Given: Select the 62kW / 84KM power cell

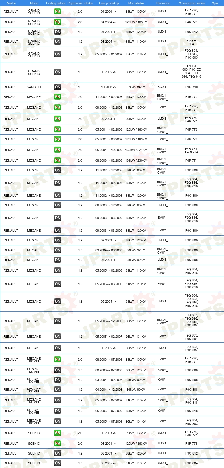Looking at the screenshot, I should coord(136,87).
